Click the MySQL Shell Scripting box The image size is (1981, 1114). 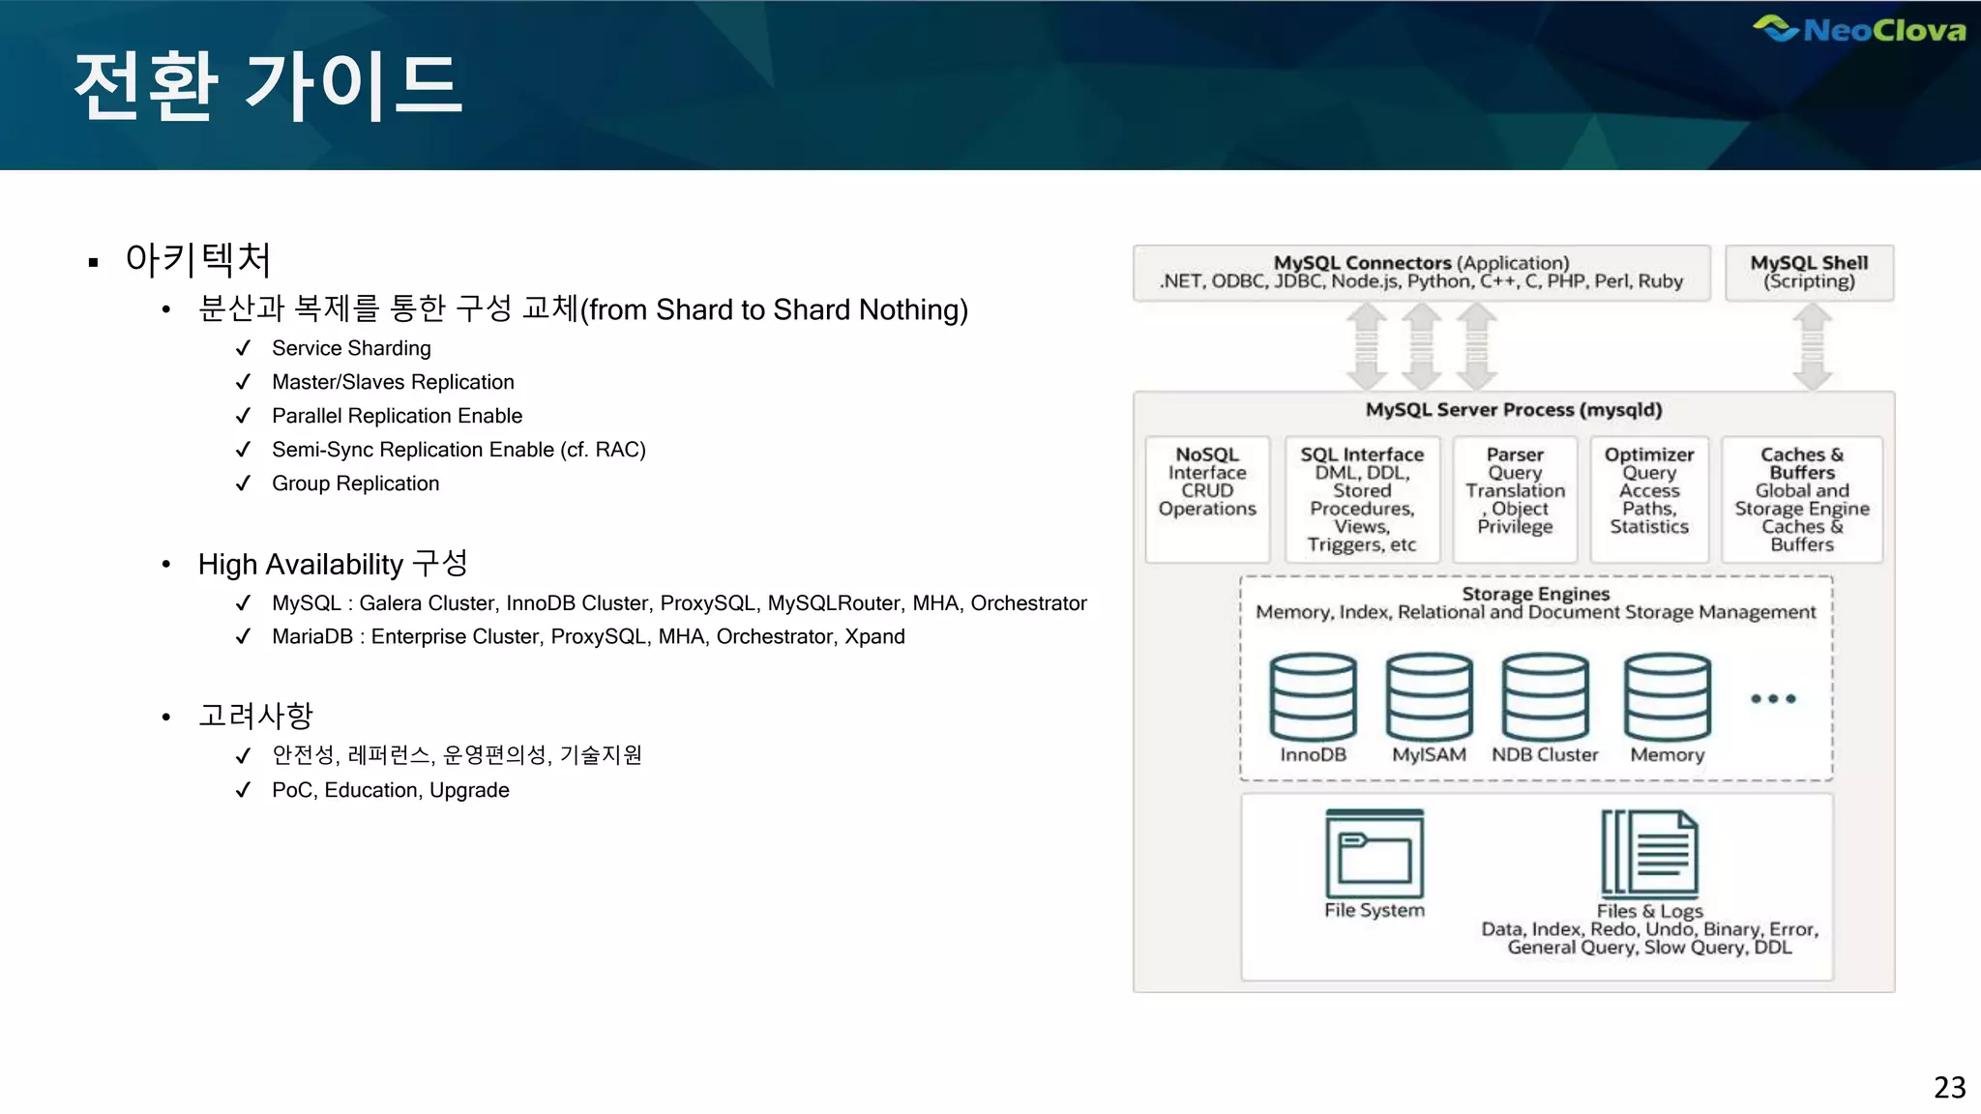pyautogui.click(x=1809, y=273)
